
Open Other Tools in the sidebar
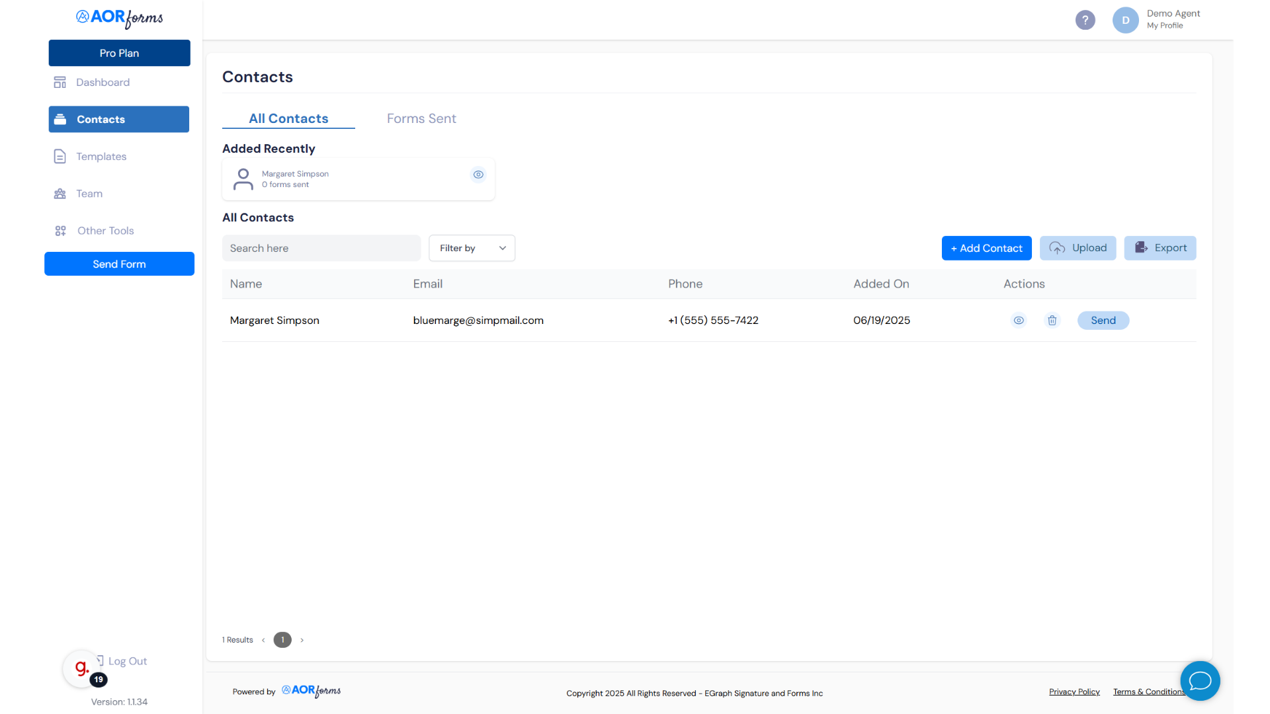pos(105,231)
